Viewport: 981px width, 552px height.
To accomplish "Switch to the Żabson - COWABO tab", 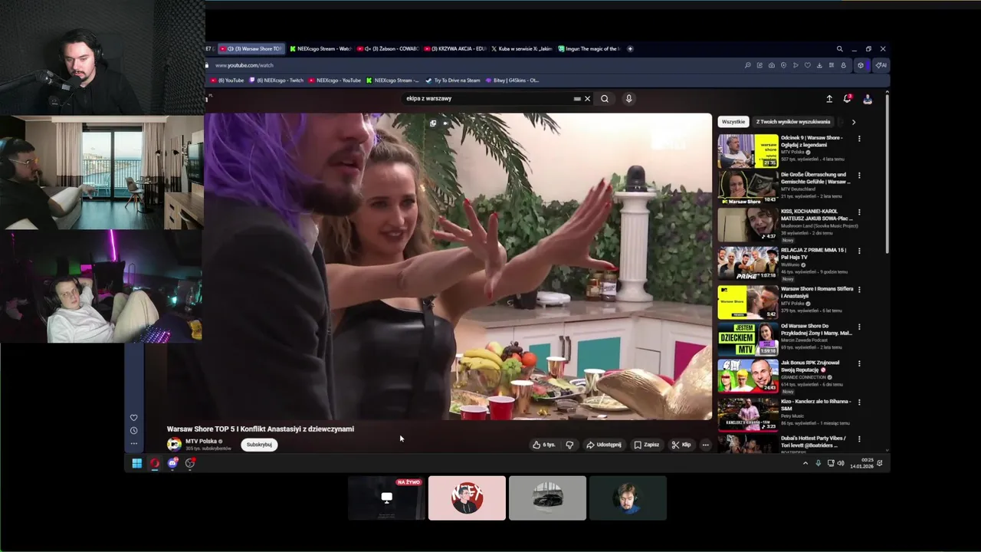I will click(x=387, y=49).
